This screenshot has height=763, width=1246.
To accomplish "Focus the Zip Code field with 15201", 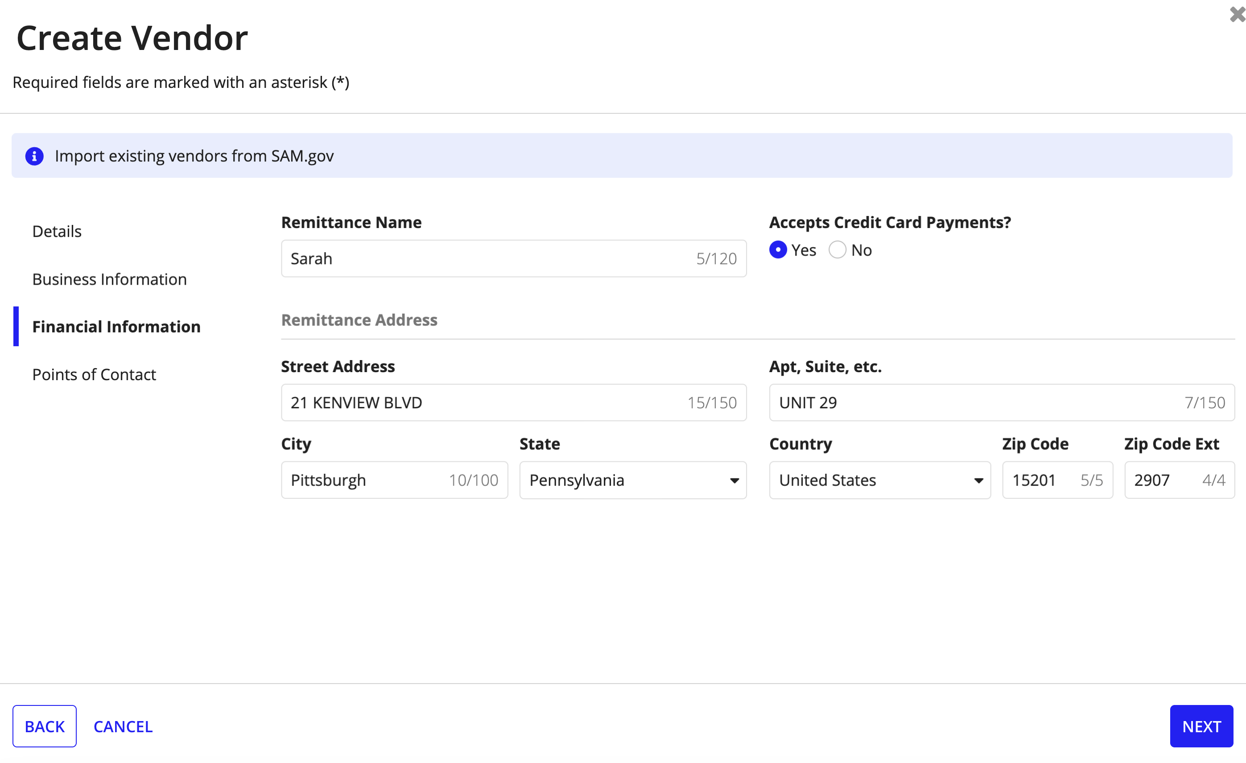I will point(1057,480).
